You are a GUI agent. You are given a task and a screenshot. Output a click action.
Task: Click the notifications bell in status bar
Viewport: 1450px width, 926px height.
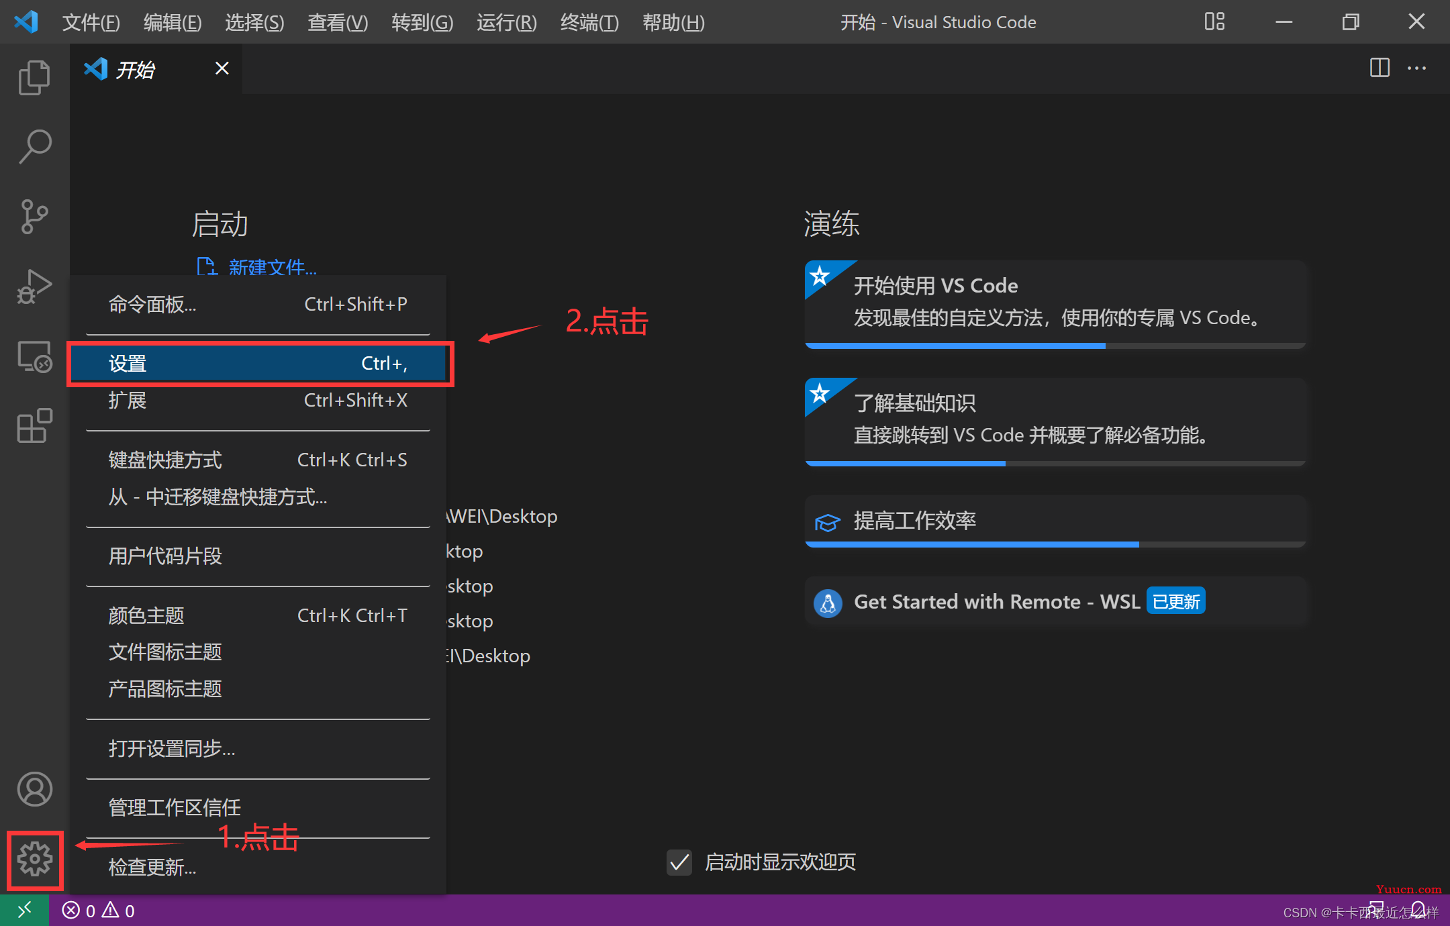pos(1418,910)
